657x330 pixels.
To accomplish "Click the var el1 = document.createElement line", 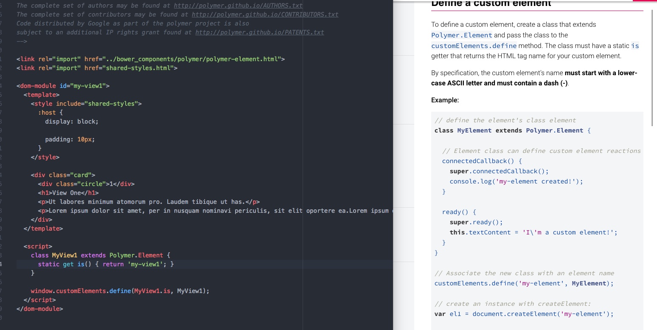I will click(524, 314).
